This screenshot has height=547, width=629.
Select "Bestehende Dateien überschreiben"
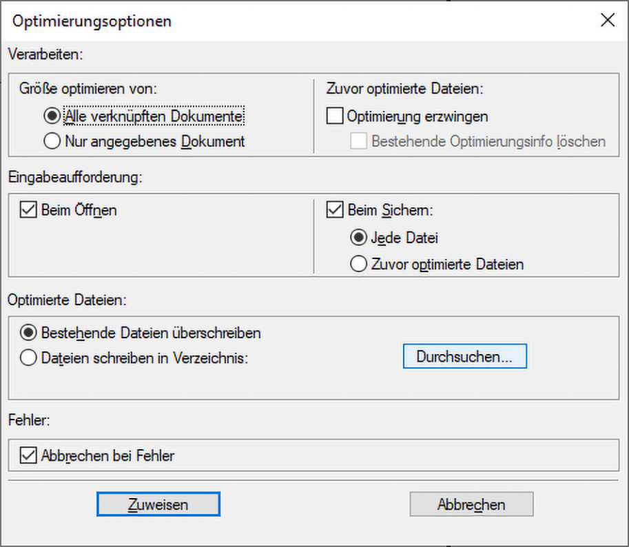(28, 332)
